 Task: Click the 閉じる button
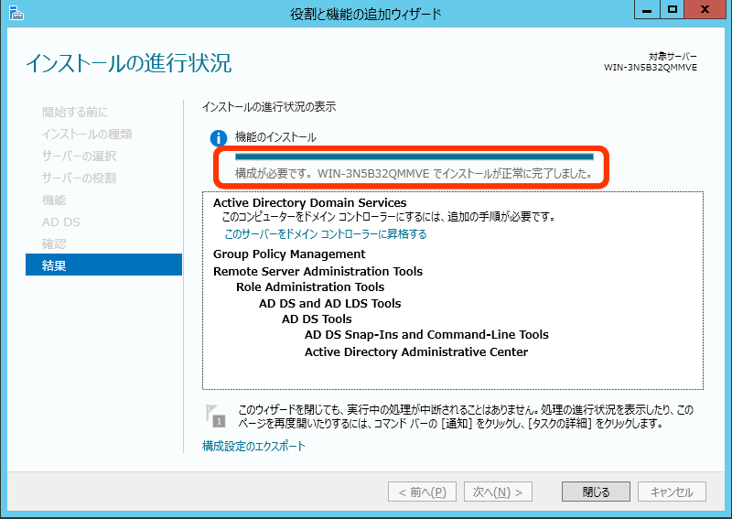point(596,492)
